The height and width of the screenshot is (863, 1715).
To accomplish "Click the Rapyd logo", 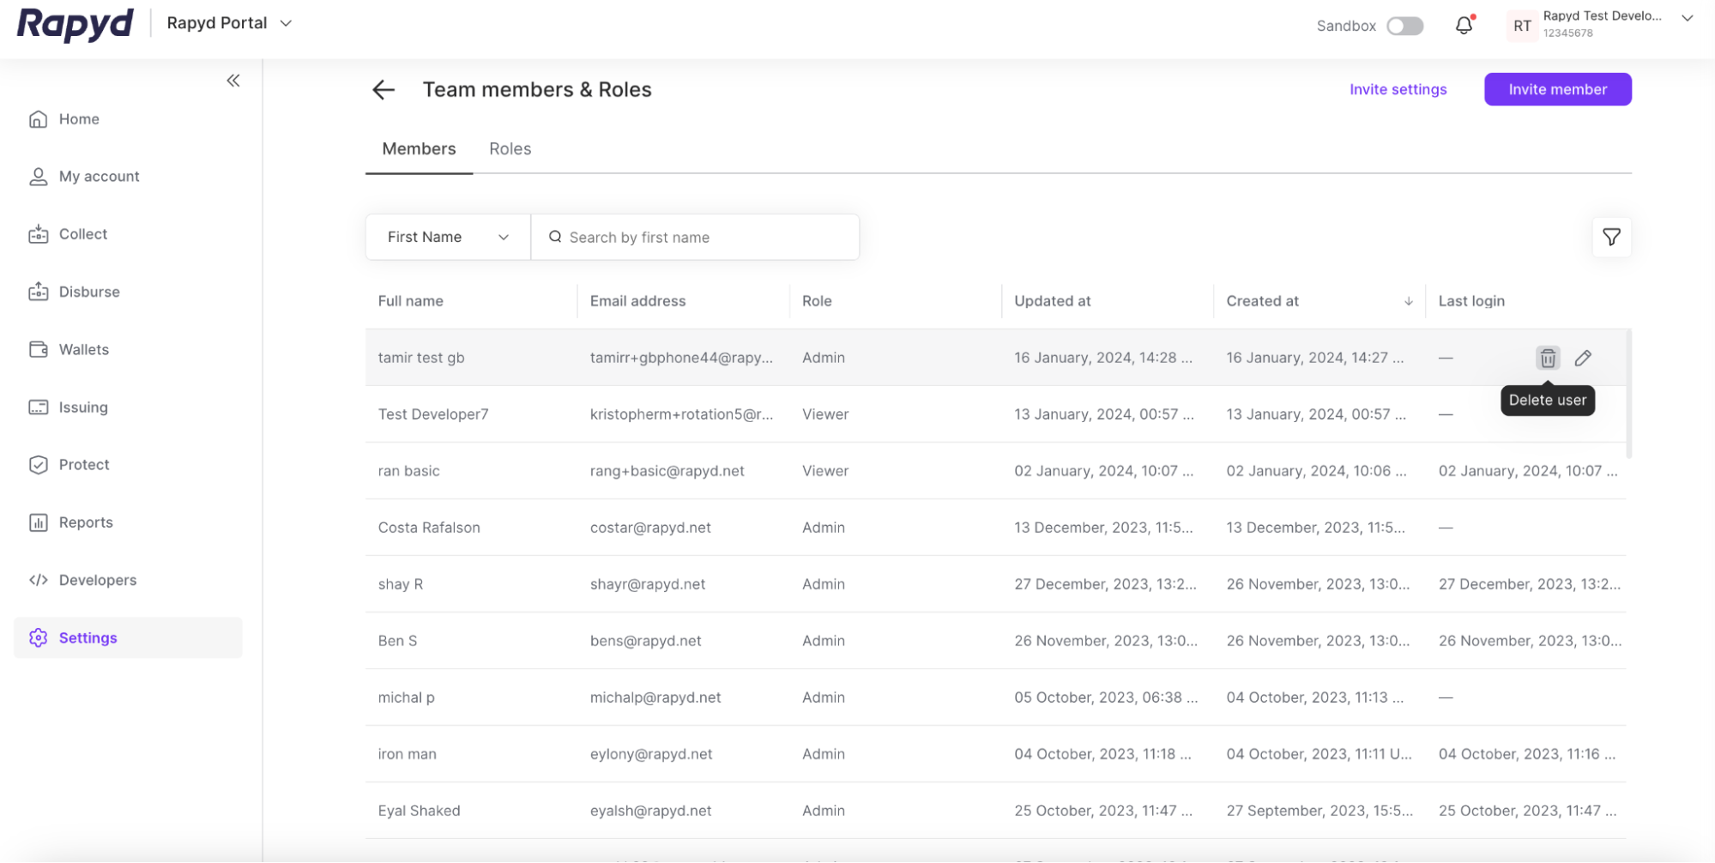I will [x=75, y=24].
